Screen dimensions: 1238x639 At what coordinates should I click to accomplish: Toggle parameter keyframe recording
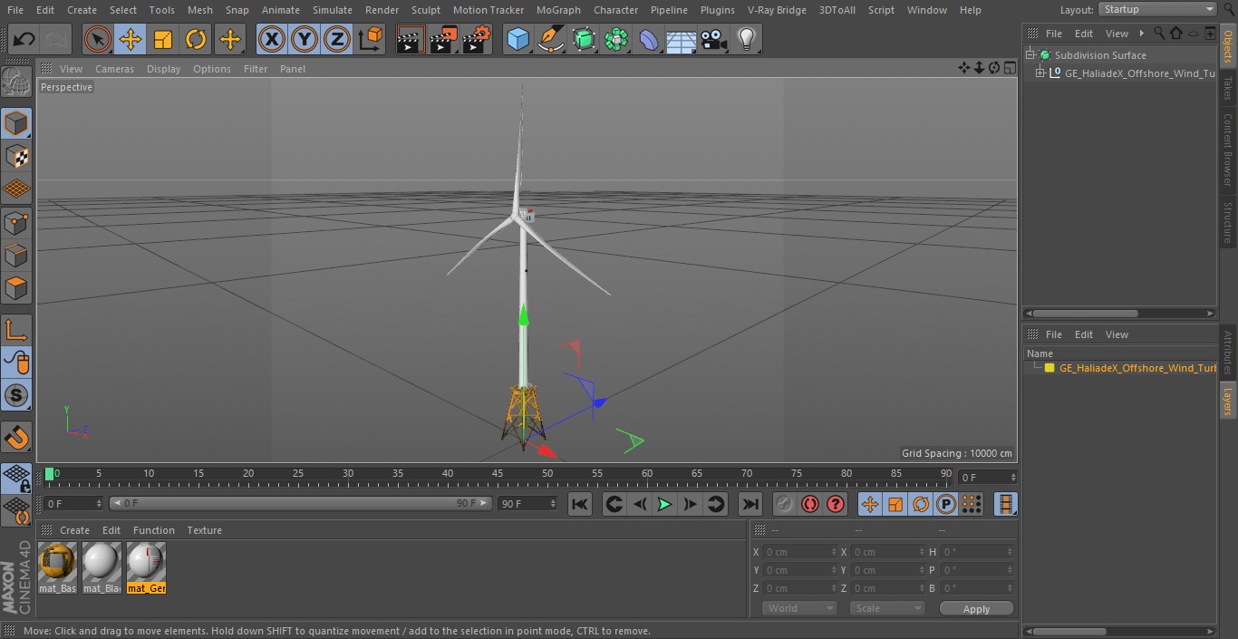(946, 504)
